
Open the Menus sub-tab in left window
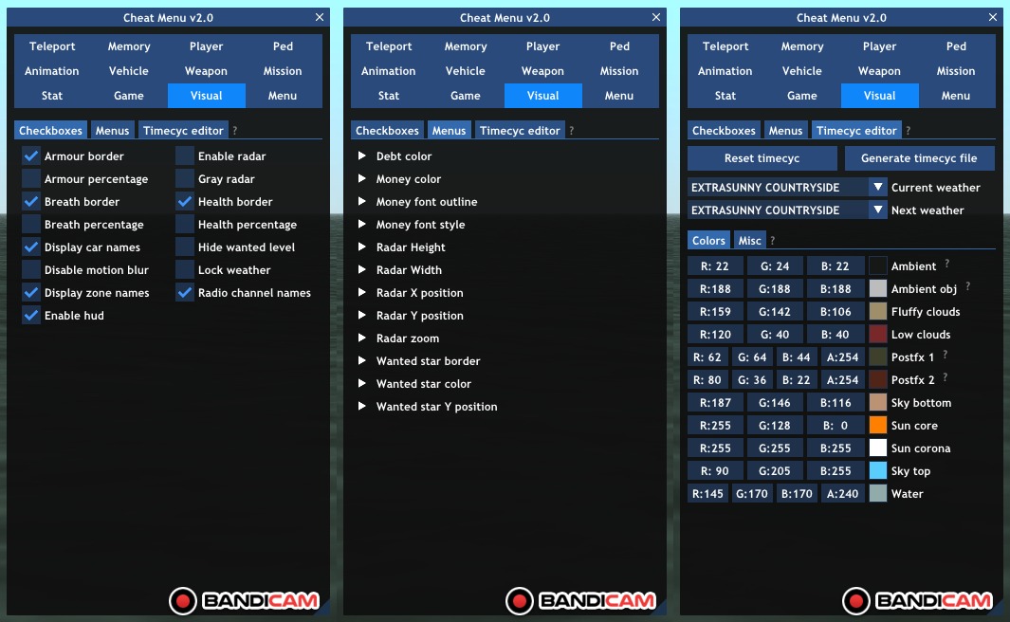[112, 130]
